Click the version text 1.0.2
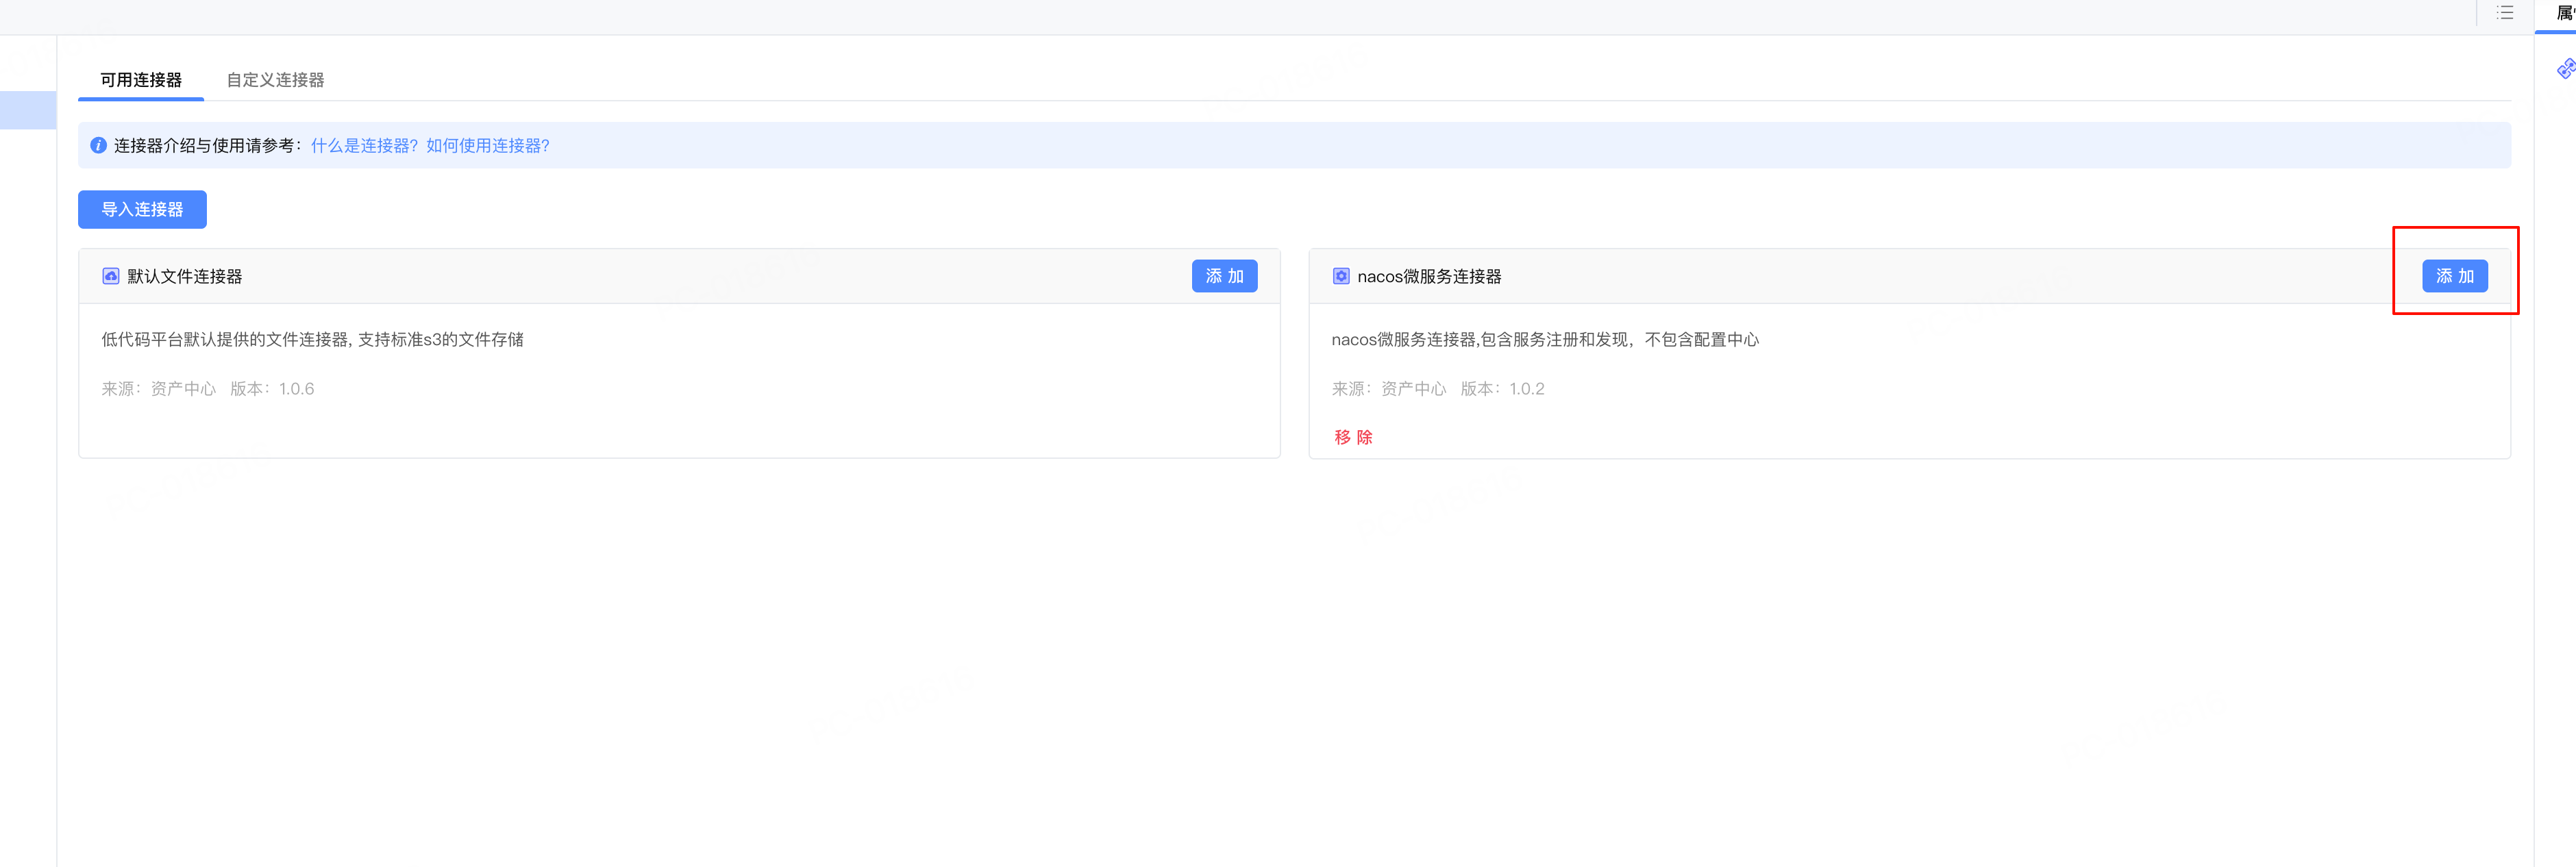This screenshot has width=2576, height=867. [x=1526, y=389]
